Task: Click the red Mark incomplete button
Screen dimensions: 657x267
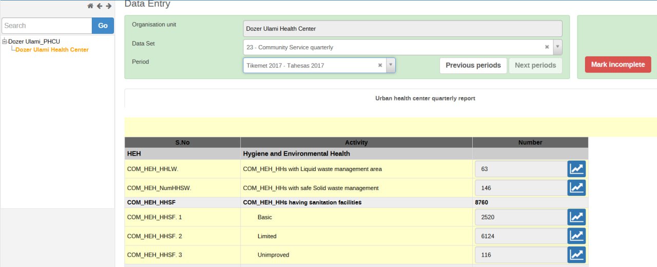Action: tap(617, 65)
